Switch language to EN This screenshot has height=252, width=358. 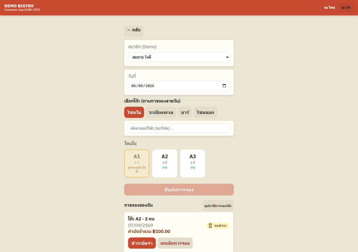[x=346, y=8]
